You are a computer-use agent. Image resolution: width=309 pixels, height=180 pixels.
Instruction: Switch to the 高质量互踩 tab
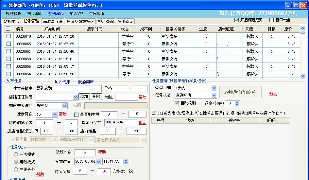[x=53, y=21]
